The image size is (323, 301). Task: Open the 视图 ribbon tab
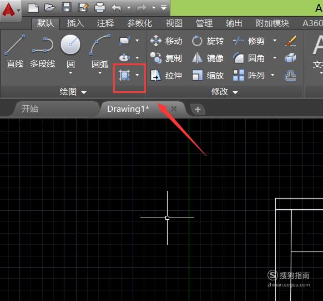coord(174,23)
